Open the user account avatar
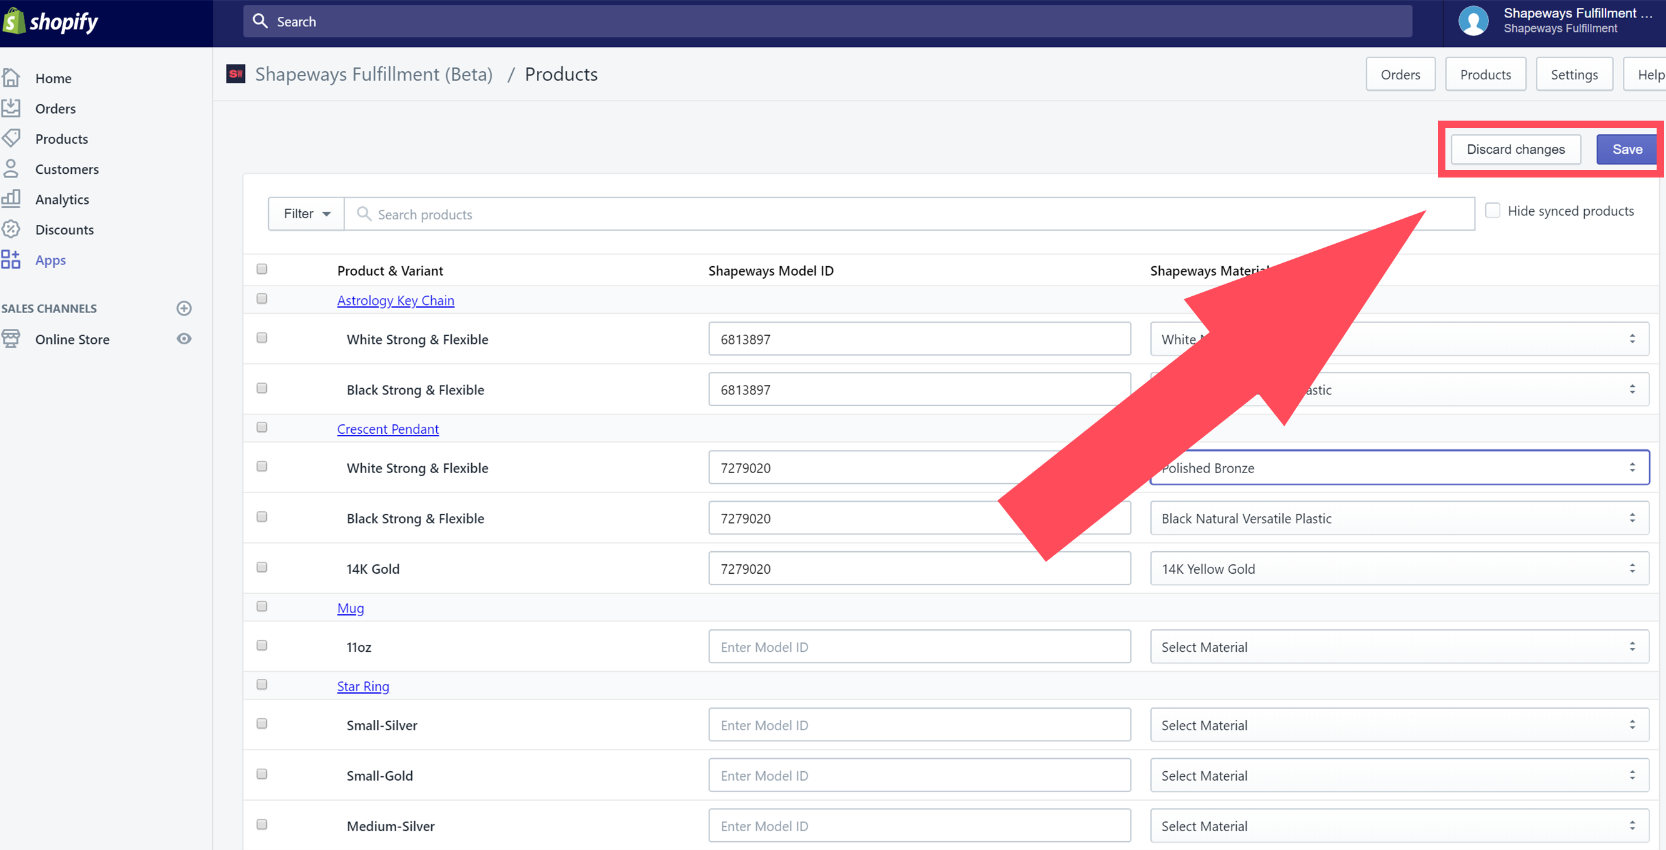Viewport: 1666px width, 850px height. click(1473, 21)
